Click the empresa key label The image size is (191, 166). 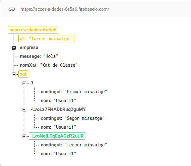click(x=29, y=47)
